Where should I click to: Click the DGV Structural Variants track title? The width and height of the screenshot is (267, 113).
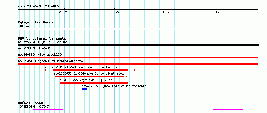click(x=42, y=38)
